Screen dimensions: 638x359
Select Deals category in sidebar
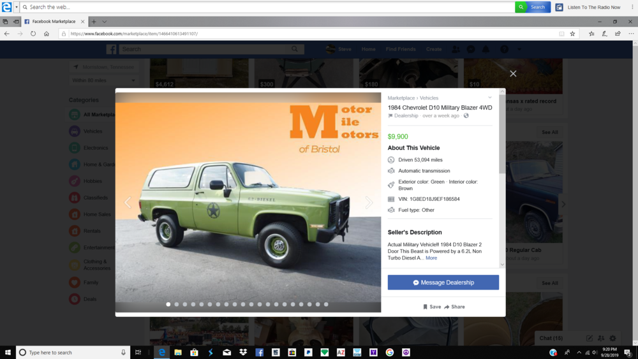89,299
